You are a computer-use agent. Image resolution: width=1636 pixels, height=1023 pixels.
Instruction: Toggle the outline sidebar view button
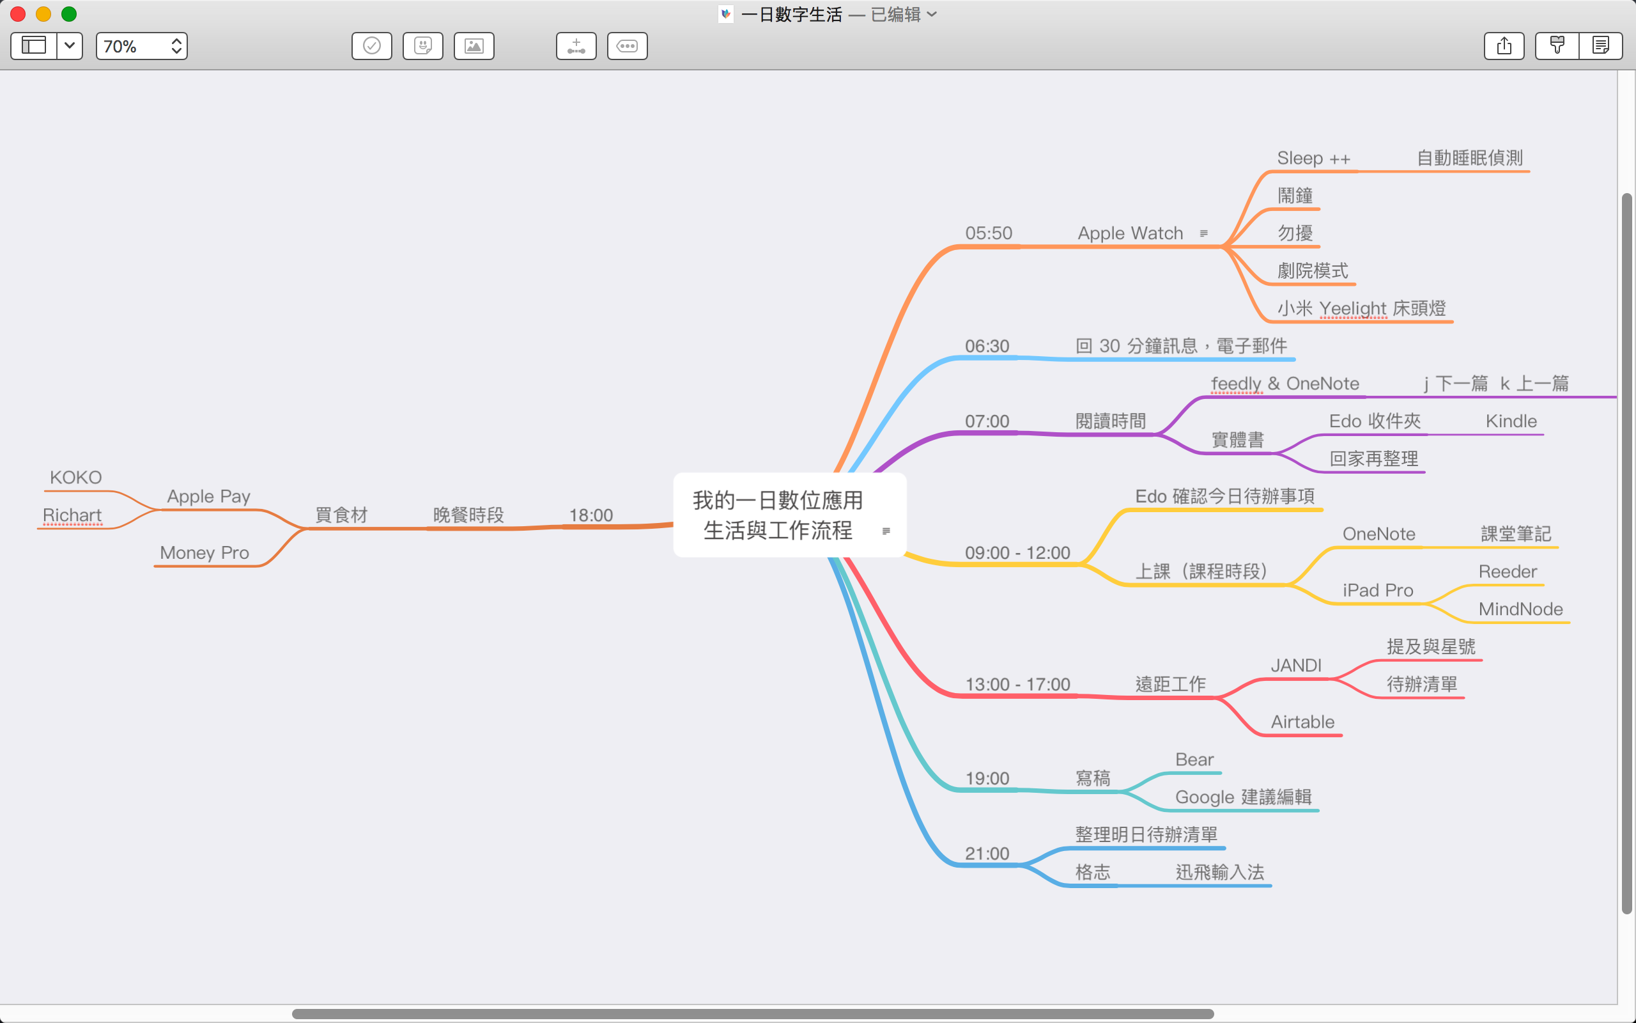point(34,46)
